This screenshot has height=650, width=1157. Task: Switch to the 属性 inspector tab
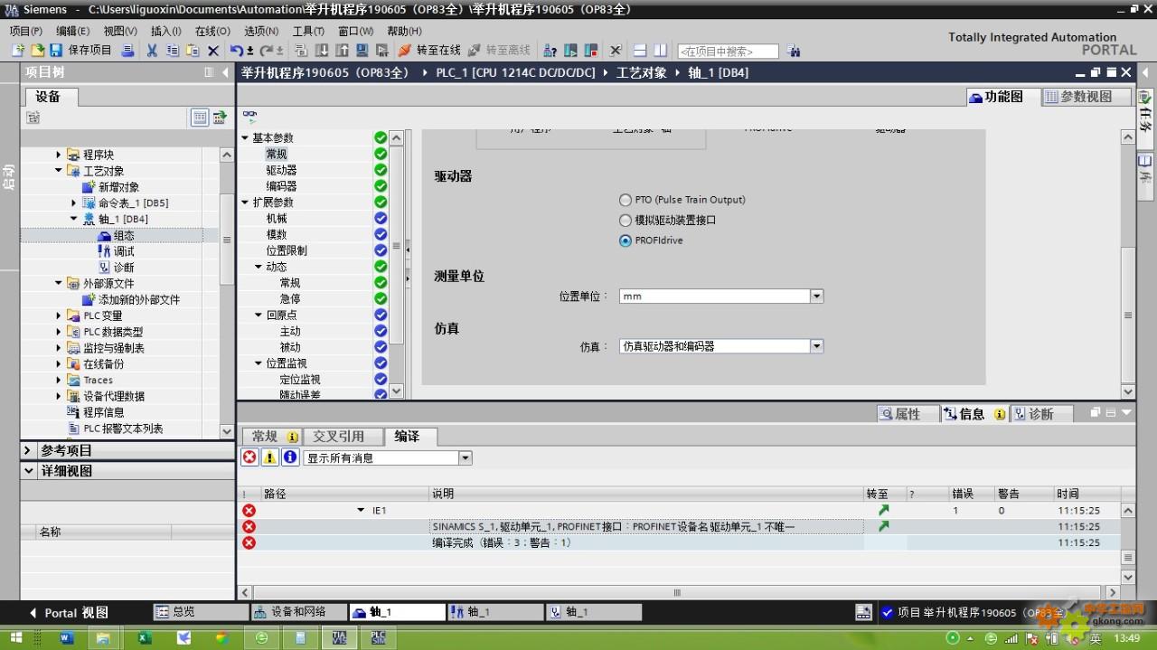(907, 414)
